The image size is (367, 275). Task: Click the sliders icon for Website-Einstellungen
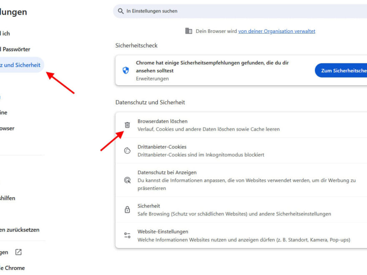[127, 235]
